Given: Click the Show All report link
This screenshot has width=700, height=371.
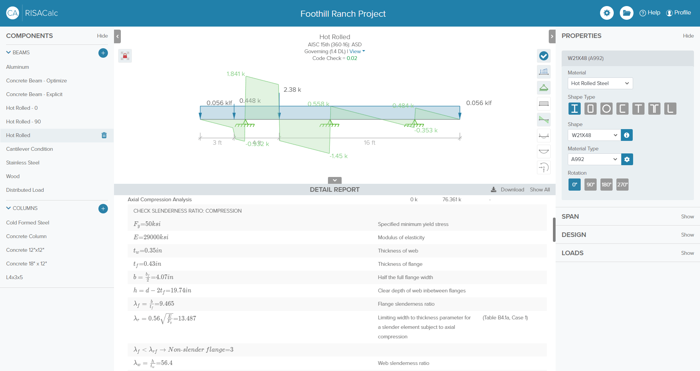Looking at the screenshot, I should pyautogui.click(x=540, y=189).
